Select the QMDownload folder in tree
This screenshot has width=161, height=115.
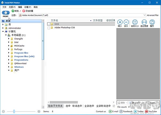20,63
